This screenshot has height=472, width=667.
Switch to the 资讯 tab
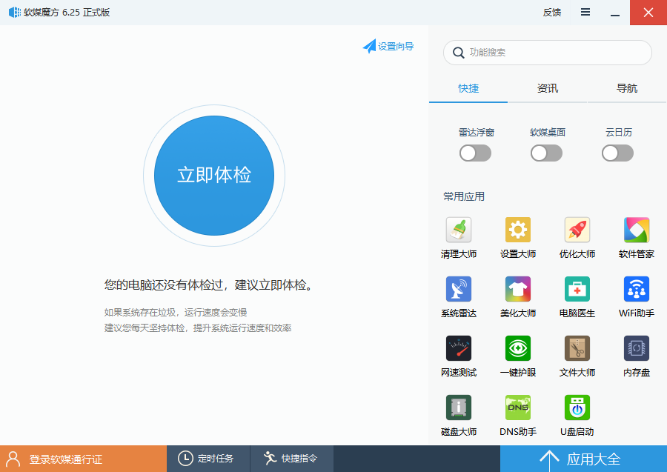(547, 87)
